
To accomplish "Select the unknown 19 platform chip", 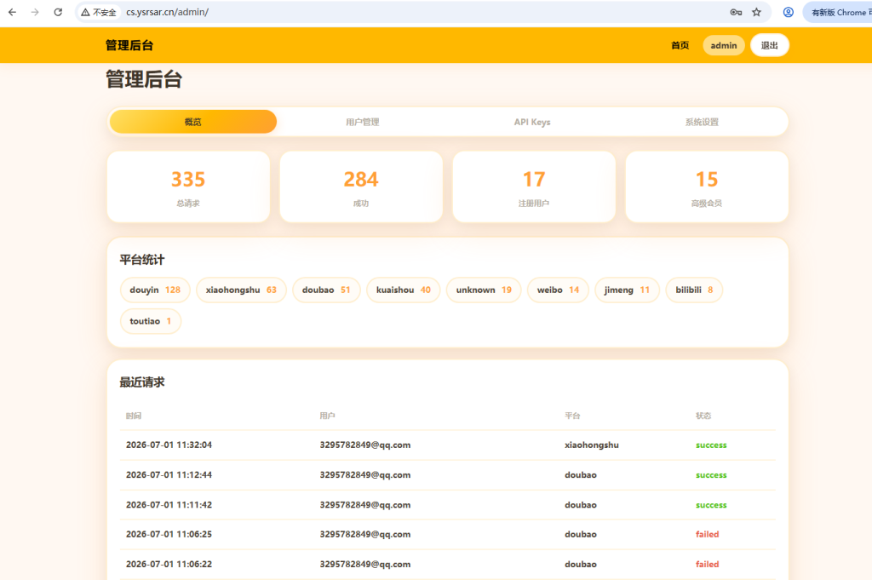I will coord(484,290).
